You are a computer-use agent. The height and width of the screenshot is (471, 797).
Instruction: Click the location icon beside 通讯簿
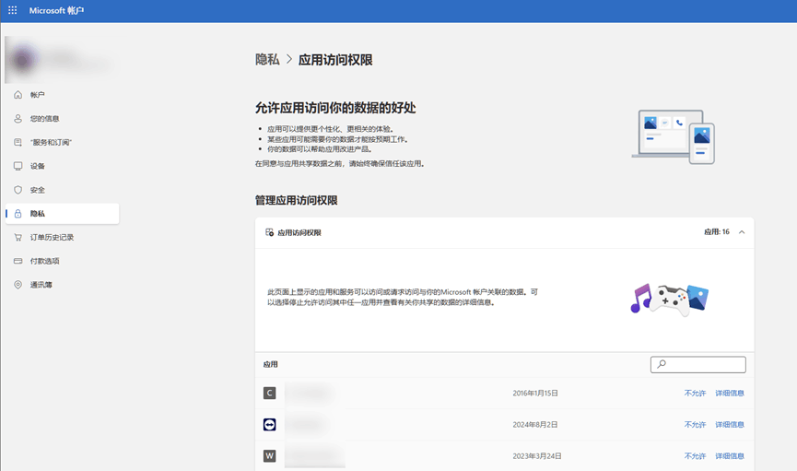[x=18, y=285]
